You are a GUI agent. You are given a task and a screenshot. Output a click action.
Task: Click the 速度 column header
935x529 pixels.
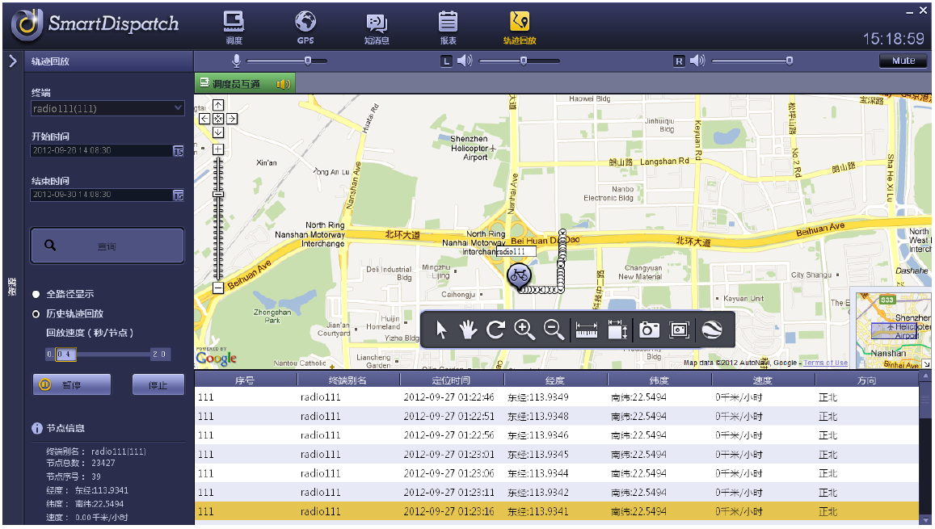[x=763, y=380]
